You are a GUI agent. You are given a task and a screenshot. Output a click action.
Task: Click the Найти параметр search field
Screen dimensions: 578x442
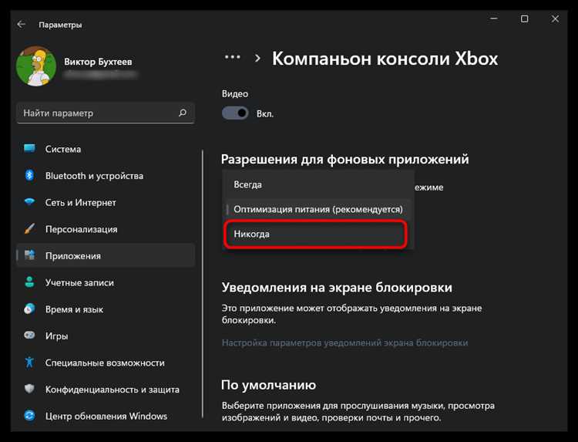(x=106, y=113)
